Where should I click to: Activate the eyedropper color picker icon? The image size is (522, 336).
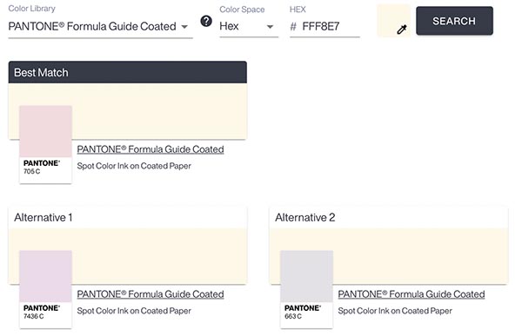(402, 30)
